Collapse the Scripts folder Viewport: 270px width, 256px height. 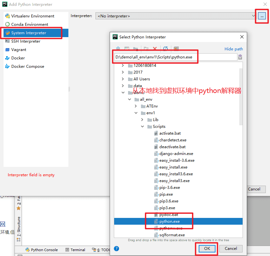tap(142, 127)
